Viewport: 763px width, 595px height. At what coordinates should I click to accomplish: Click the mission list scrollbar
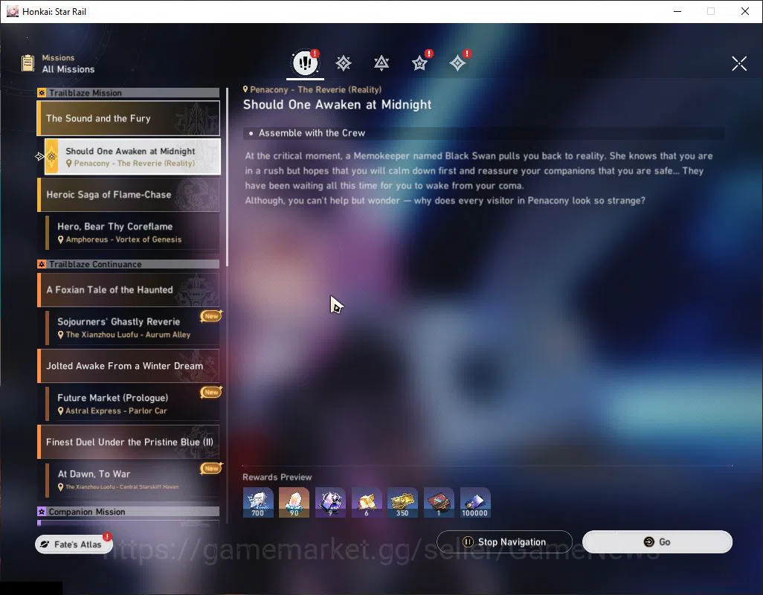tap(228, 178)
